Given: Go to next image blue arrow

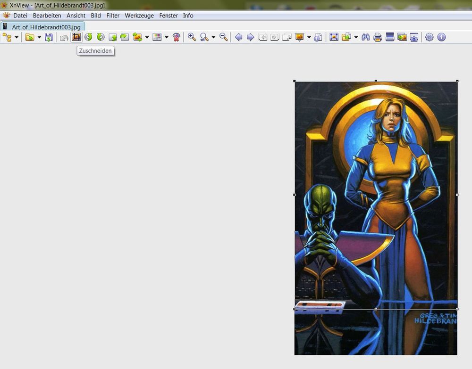Looking at the screenshot, I should click(250, 37).
